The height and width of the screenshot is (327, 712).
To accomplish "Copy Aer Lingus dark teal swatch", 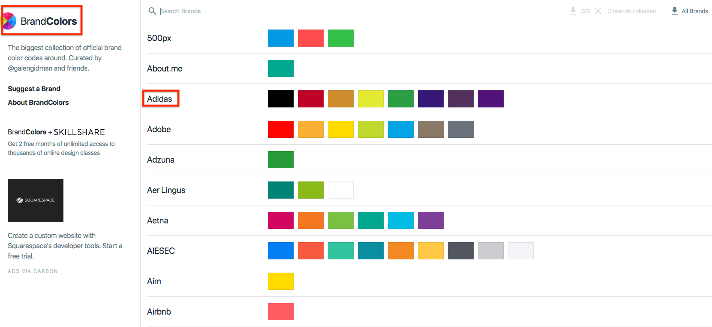I will (x=281, y=190).
